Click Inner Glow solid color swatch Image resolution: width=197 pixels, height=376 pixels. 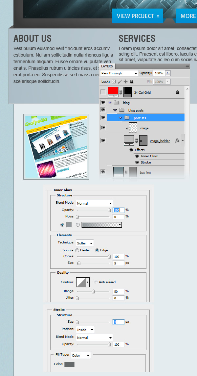(69, 225)
